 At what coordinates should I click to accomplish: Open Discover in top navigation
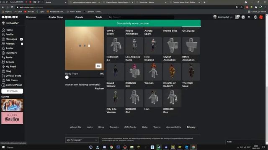[31, 17]
